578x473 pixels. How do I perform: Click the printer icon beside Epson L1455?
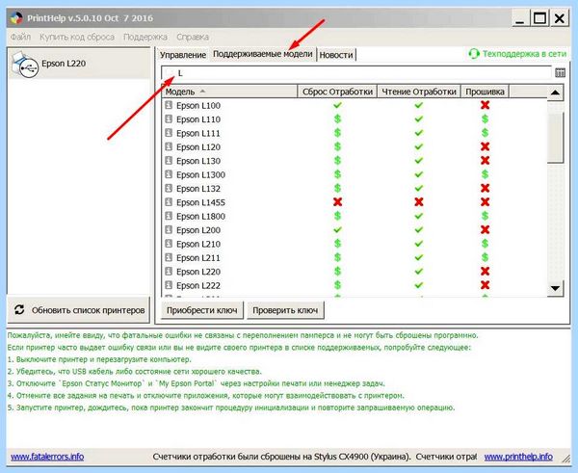169,202
